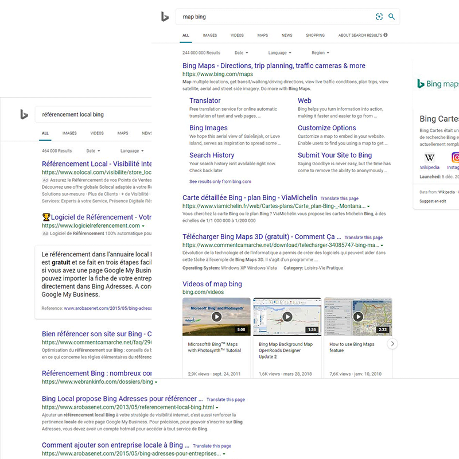Open the Bing Images sitelink
Image resolution: width=459 pixels, height=459 pixels.
208,128
